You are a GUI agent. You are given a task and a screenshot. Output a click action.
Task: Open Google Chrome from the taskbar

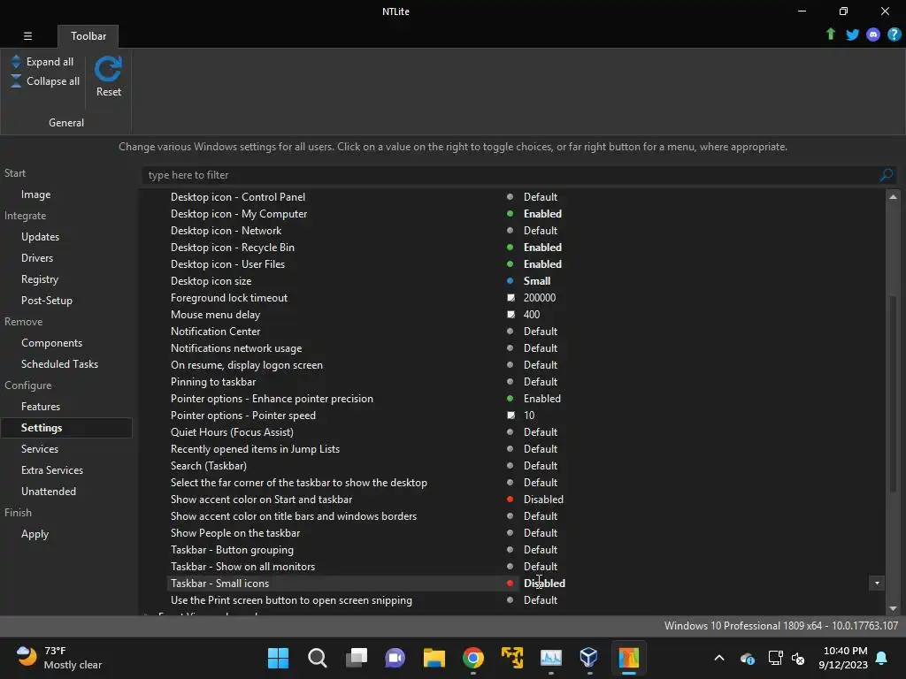click(473, 658)
